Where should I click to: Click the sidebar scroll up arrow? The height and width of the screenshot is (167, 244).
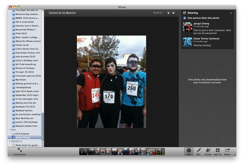pyautogui.click(x=43, y=143)
